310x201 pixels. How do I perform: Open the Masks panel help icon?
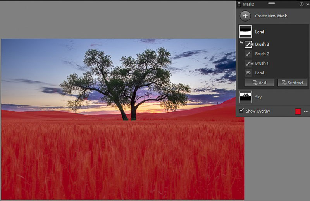pos(301,4)
